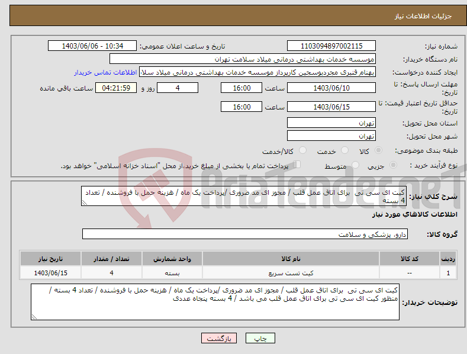Click the response deadline time 16:00 field
Image resolution: width=467 pixels, height=354 pixels.
(241, 88)
